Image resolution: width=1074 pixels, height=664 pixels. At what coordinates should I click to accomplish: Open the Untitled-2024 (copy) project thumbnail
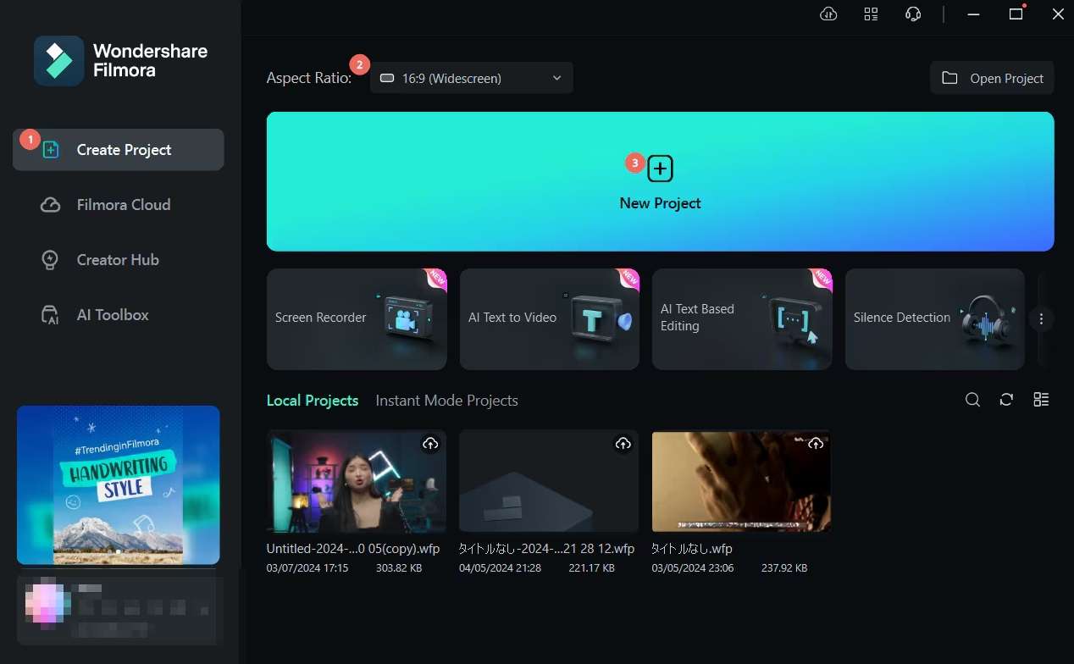pos(357,480)
